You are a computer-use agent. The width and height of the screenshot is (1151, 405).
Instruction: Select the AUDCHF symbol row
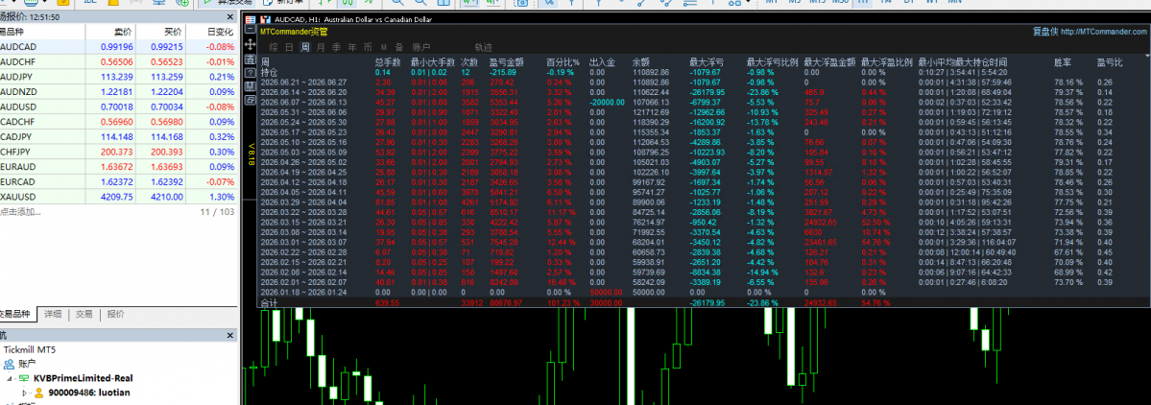click(118, 61)
